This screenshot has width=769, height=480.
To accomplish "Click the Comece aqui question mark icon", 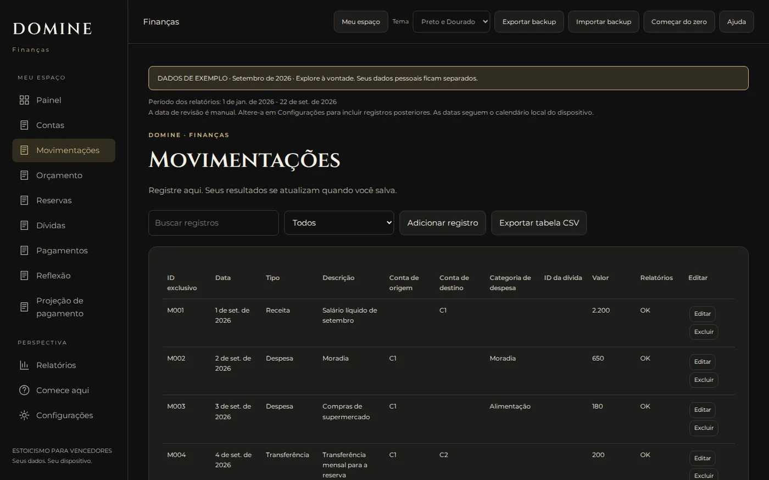I will pyautogui.click(x=24, y=390).
